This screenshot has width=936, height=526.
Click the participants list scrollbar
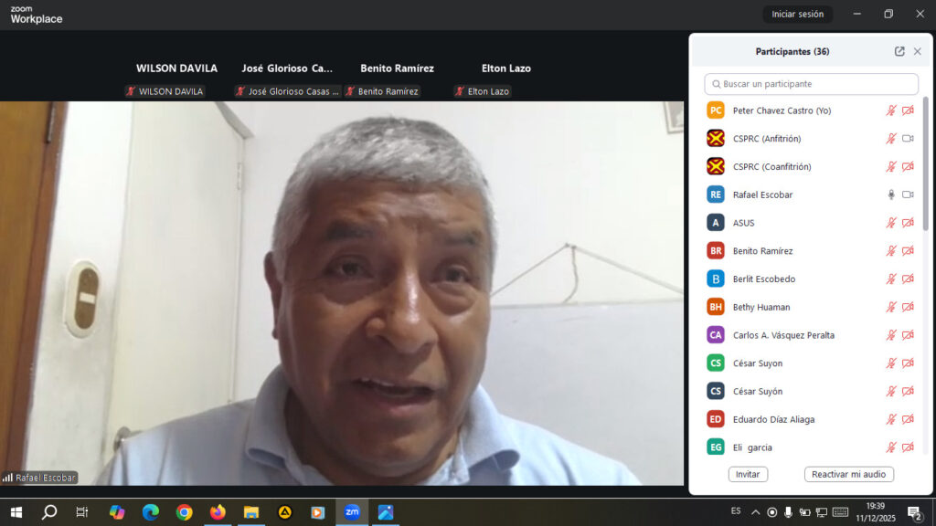pos(925,164)
